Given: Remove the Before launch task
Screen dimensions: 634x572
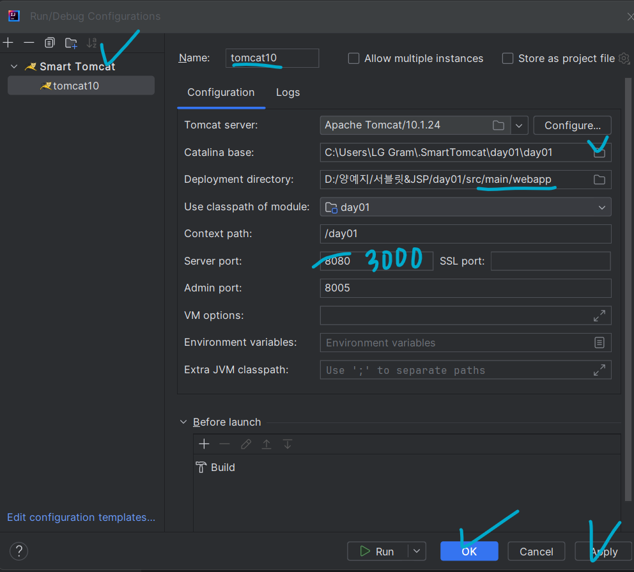Looking at the screenshot, I should pyautogui.click(x=224, y=444).
